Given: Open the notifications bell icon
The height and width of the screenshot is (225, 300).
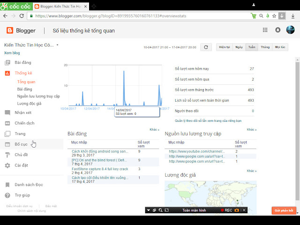Looking at the screenshot, I should point(278,30).
